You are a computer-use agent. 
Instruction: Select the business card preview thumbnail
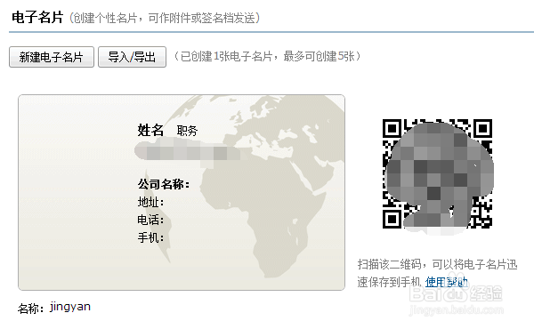point(182,193)
